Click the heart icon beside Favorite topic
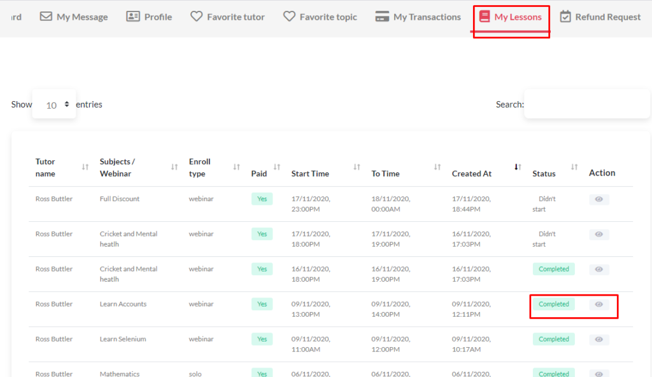 289,17
